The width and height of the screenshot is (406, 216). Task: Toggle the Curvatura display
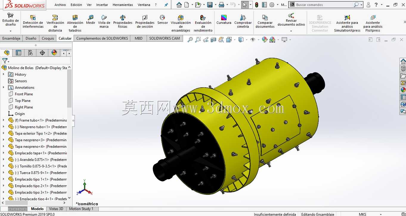[x=224, y=20]
